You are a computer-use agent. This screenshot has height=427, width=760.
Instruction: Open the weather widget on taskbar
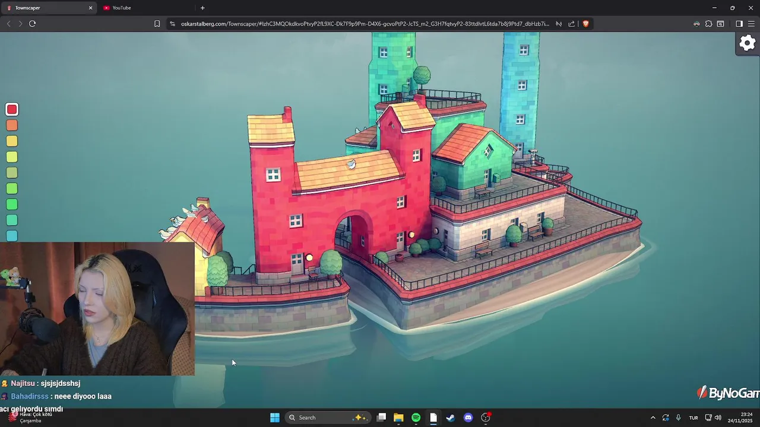pos(30,418)
